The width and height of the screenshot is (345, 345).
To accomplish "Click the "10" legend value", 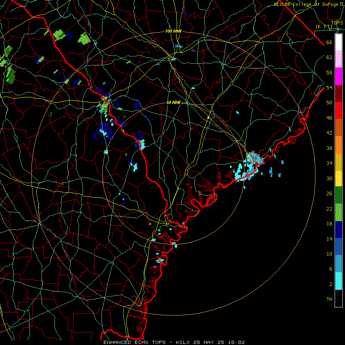I will [329, 254].
